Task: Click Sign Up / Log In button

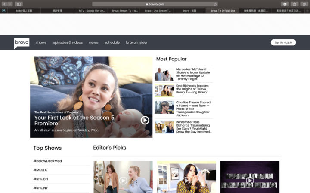Action: tap(283, 42)
